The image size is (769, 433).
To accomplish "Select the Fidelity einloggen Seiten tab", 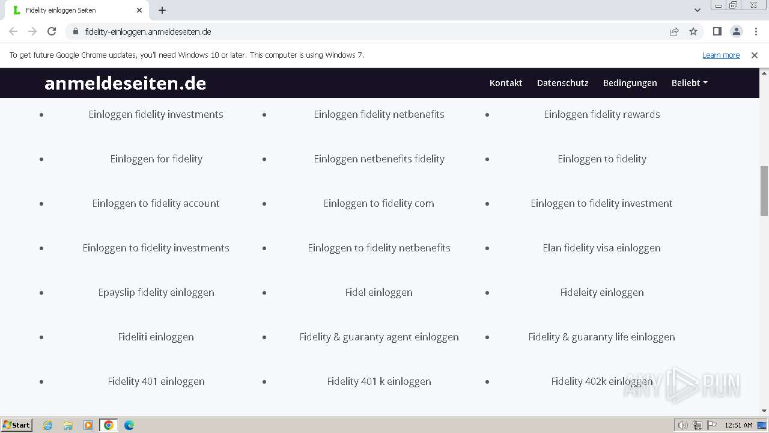I will [x=77, y=10].
